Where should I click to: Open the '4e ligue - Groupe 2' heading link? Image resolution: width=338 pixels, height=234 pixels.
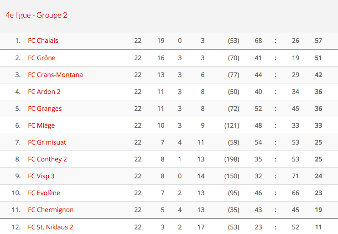[36, 16]
